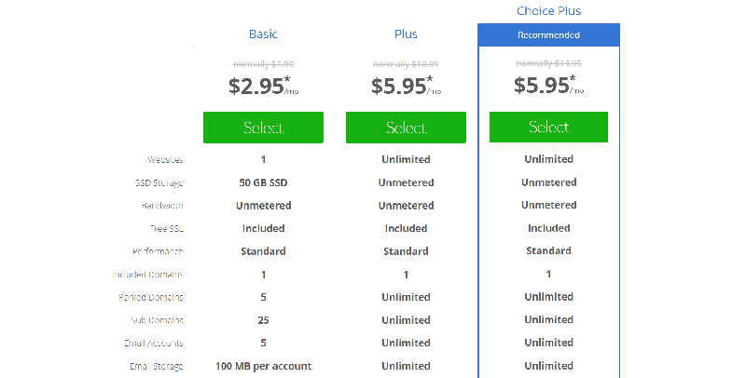
Task: Click the Websites row label
Action: pyautogui.click(x=164, y=160)
